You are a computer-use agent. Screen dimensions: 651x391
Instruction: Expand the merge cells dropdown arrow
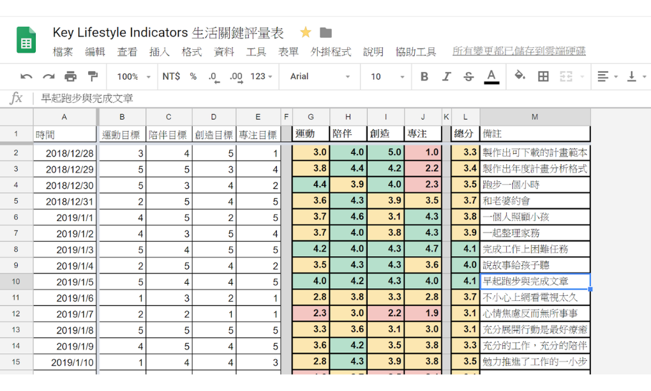[x=581, y=77]
